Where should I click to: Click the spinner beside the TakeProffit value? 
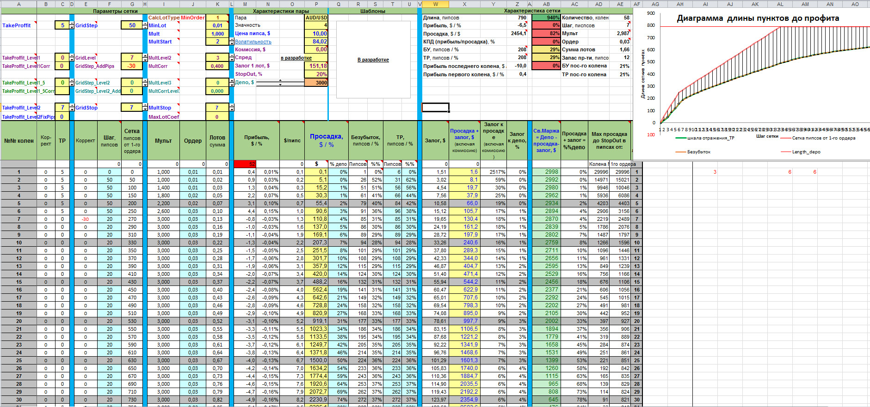pos(72,25)
